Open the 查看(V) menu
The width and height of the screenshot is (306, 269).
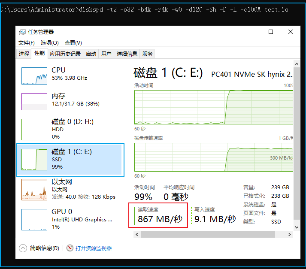coord(73,43)
